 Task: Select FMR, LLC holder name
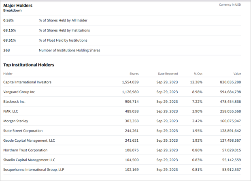click(x=11, y=111)
